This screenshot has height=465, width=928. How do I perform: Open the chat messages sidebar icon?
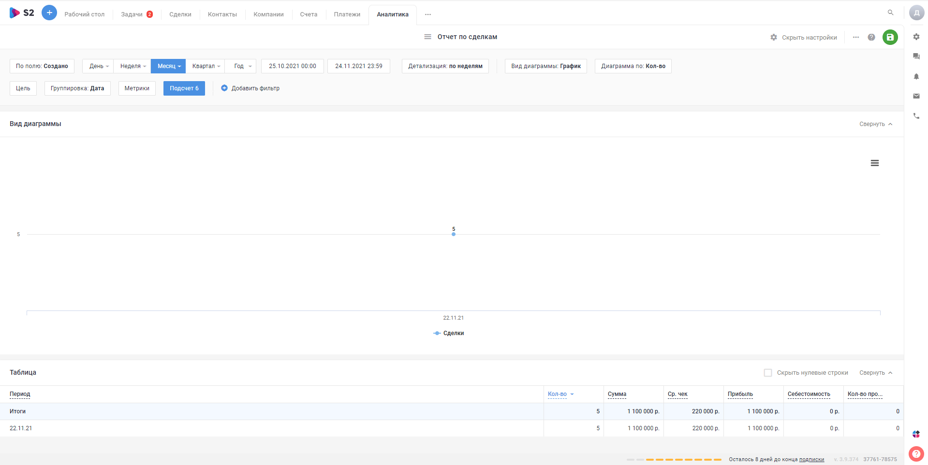(916, 56)
